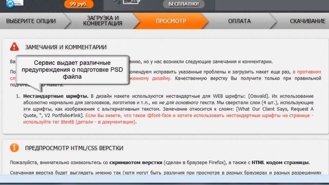
Task: Click the ПРЕДПРОСМОТР HTML/CSS ВЕРСТКИ heading
Action: click(x=74, y=148)
